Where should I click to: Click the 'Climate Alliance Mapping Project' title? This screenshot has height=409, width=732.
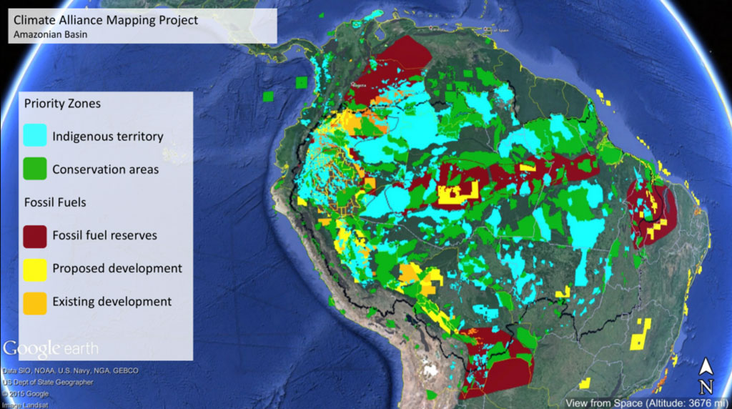(x=106, y=20)
